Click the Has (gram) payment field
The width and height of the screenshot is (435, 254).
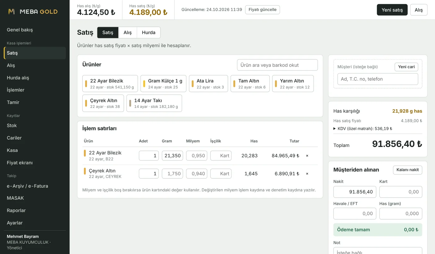(401, 214)
